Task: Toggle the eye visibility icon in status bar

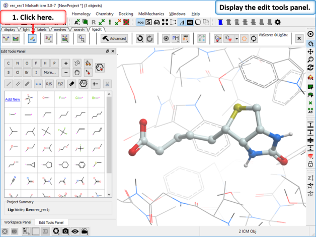Action: click(x=75, y=231)
